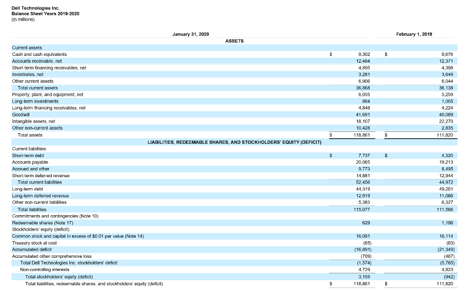
Task: Select the Cash and cash equivalents row
Action: point(39,54)
